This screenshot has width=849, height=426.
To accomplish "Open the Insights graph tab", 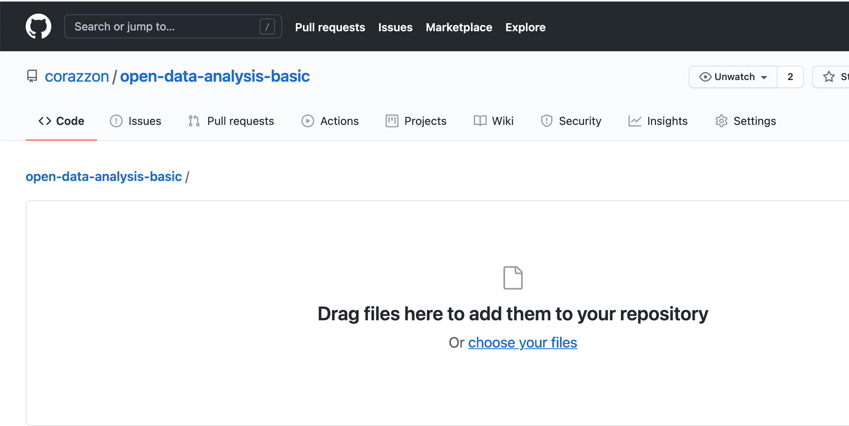I will (658, 121).
